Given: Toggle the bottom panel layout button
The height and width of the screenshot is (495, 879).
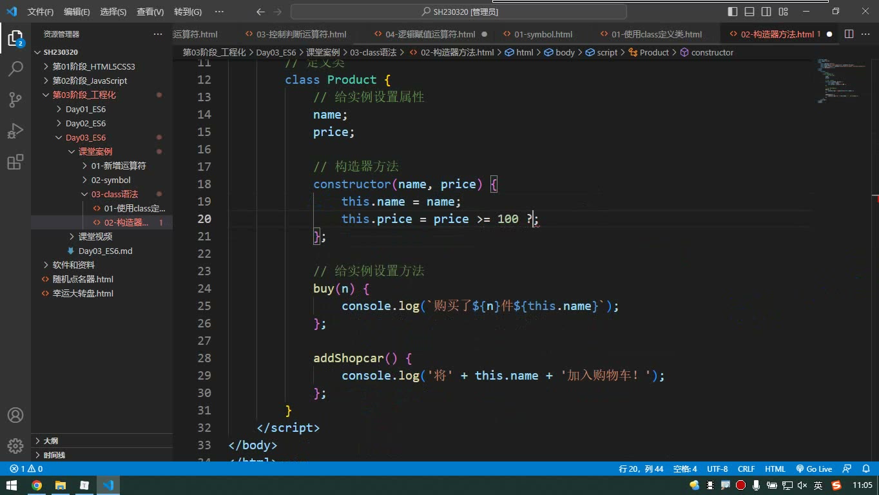Looking at the screenshot, I should (749, 12).
